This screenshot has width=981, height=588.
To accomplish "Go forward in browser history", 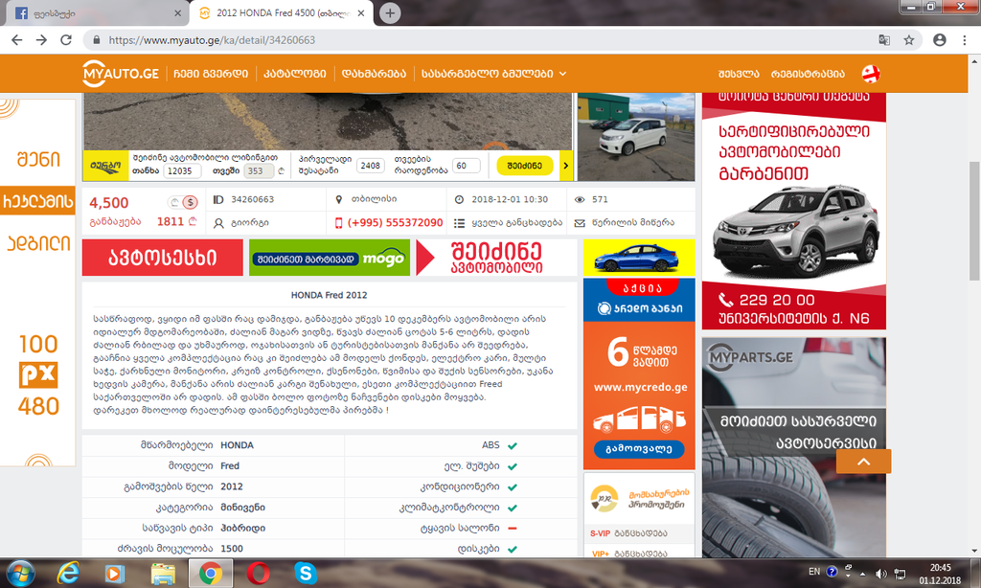I will pos(41,40).
